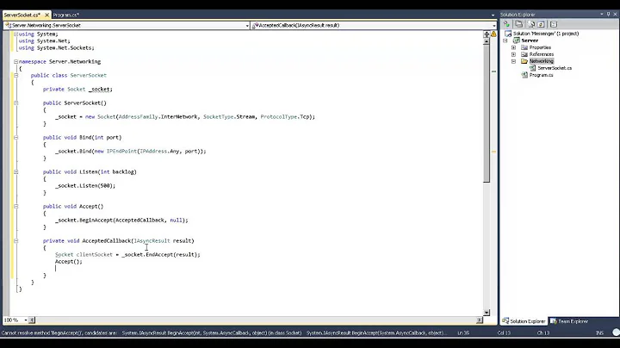620x348 pixels.
Task: Click the 'Ln 35' status bar entry
Action: pos(463,333)
